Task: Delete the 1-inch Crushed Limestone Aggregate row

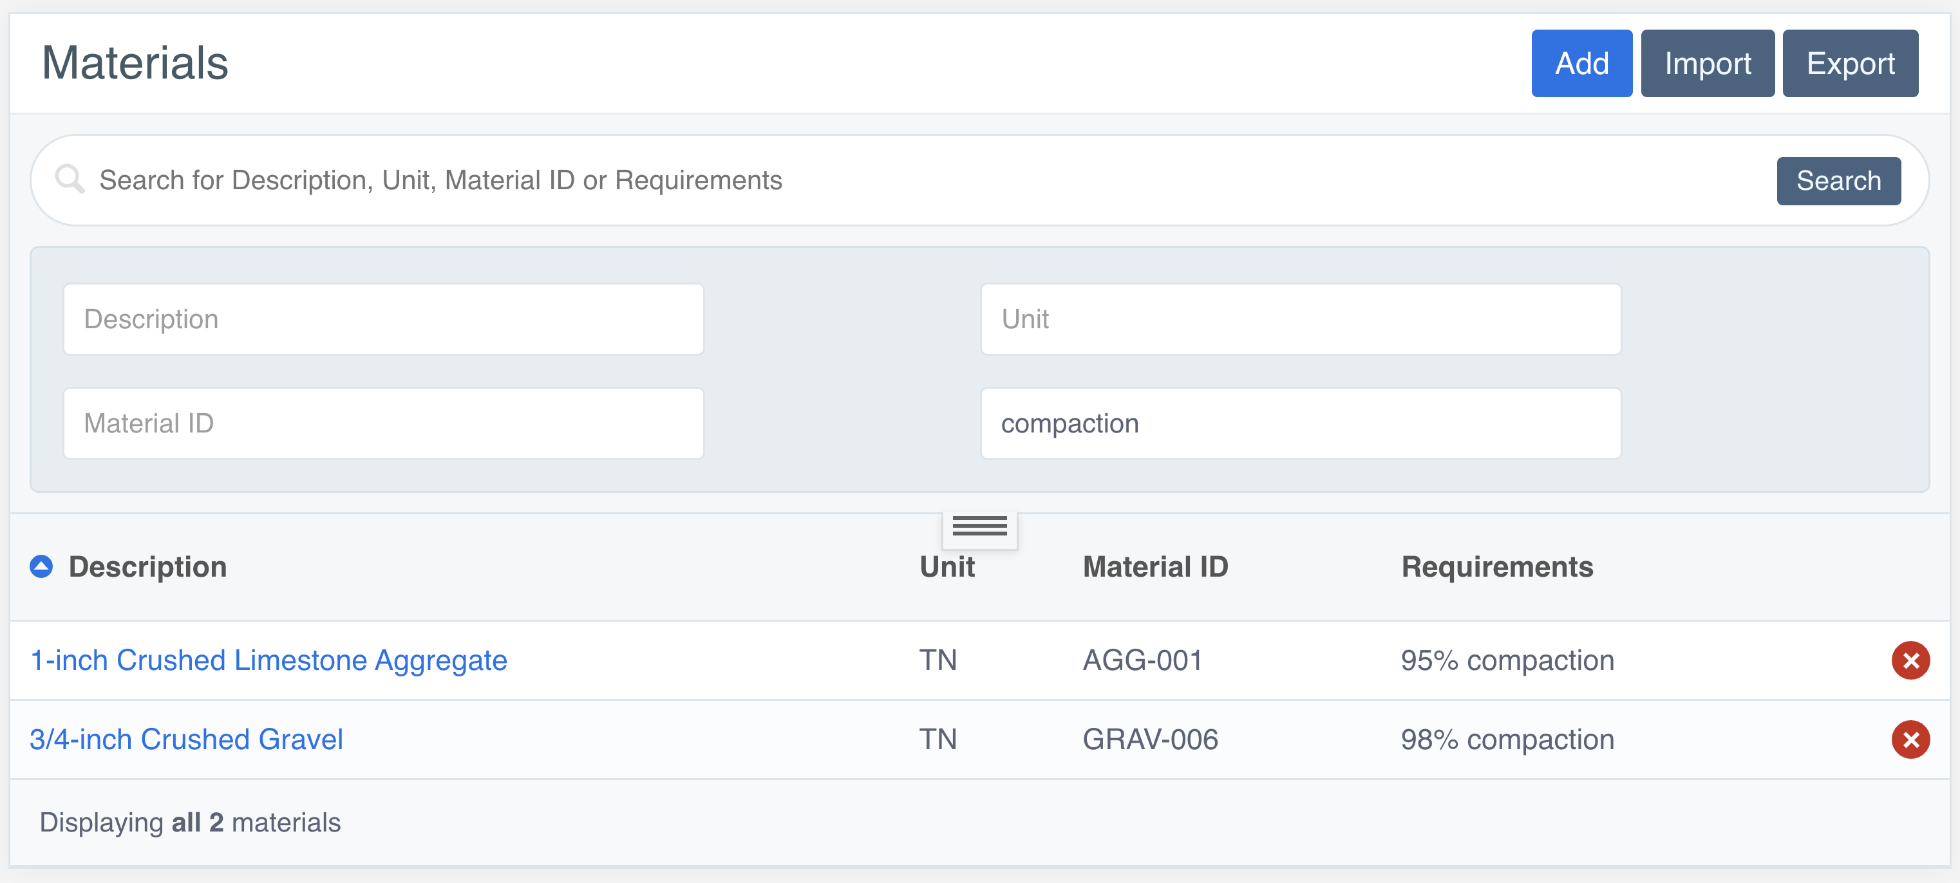Action: point(1910,660)
